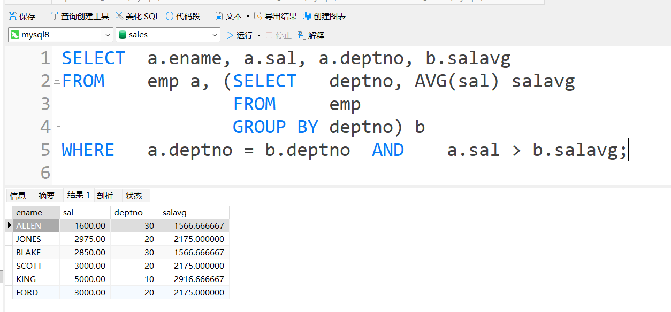
Task: Click the deptno column header
Action: pyautogui.click(x=134, y=212)
